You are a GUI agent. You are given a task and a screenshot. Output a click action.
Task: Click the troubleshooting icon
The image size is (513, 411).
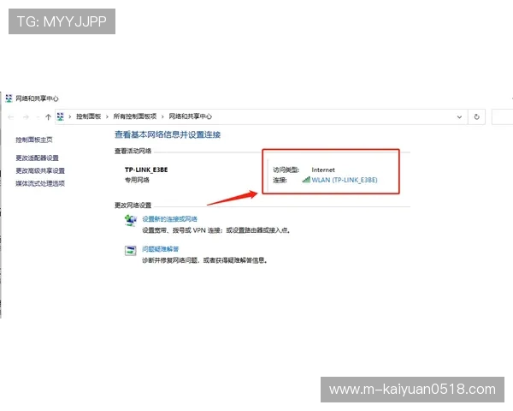[x=131, y=250]
